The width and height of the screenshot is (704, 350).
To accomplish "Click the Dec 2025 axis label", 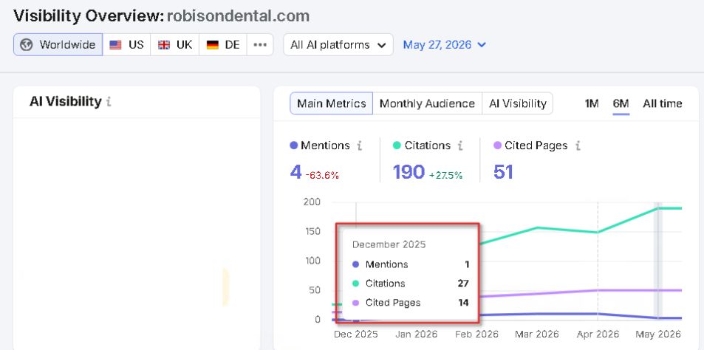I will 356,334.
